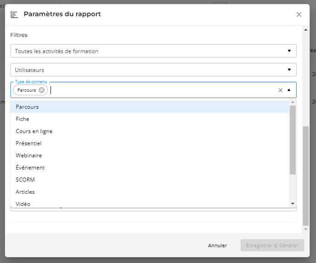This screenshot has width=316, height=263.
Task: Pick the Événement option
Action: (x=150, y=168)
